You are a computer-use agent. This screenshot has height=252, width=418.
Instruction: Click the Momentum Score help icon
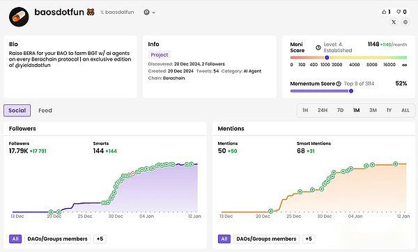tap(339, 84)
